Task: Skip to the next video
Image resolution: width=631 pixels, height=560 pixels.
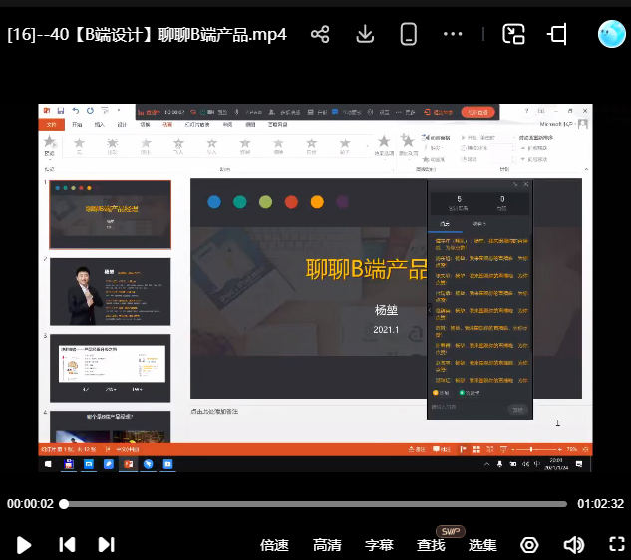Action: point(106,544)
